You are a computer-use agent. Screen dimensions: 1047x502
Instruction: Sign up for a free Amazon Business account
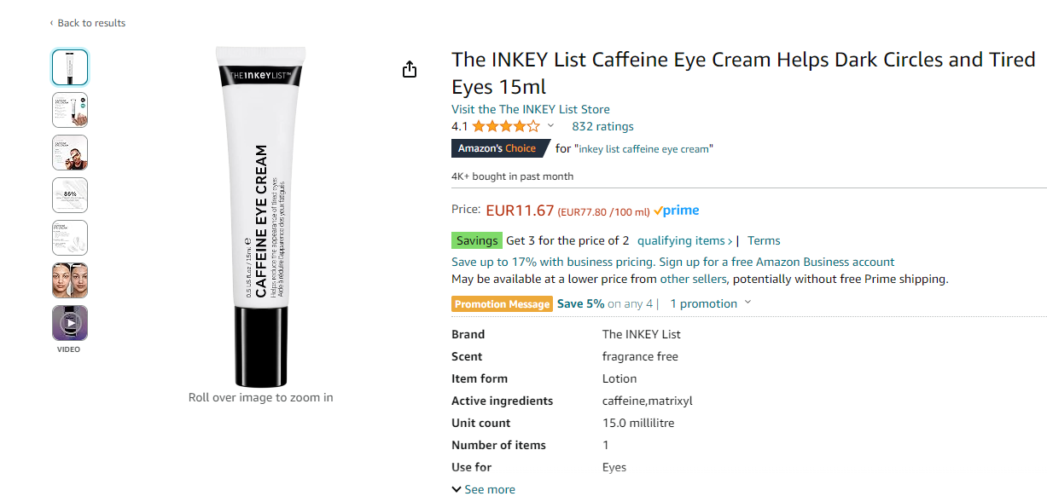click(x=777, y=262)
